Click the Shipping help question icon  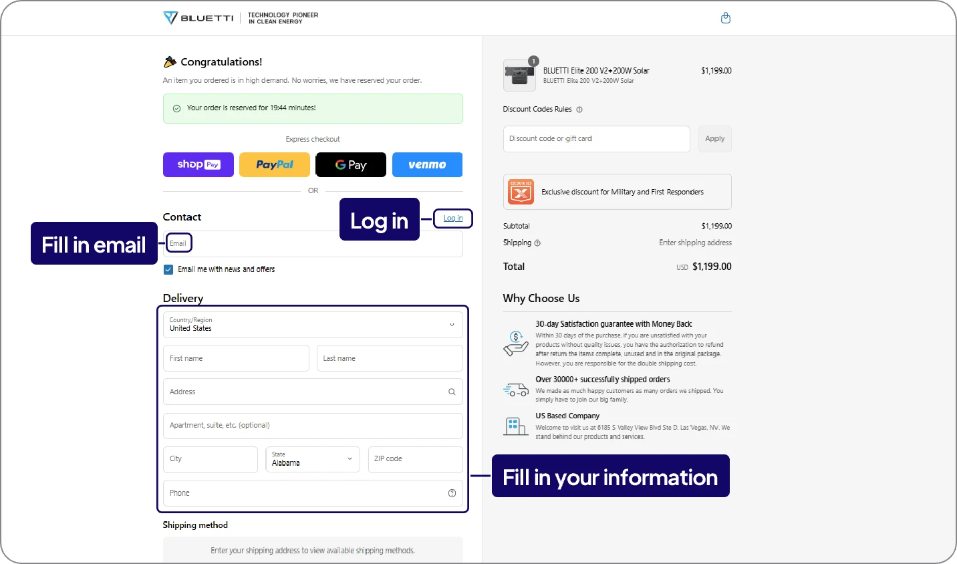pyautogui.click(x=538, y=243)
